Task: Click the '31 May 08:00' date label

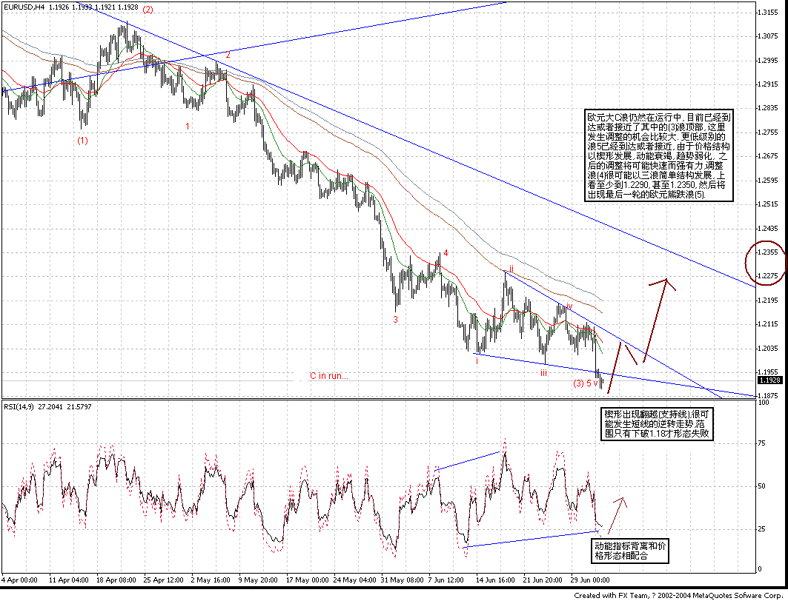Action: (401, 580)
